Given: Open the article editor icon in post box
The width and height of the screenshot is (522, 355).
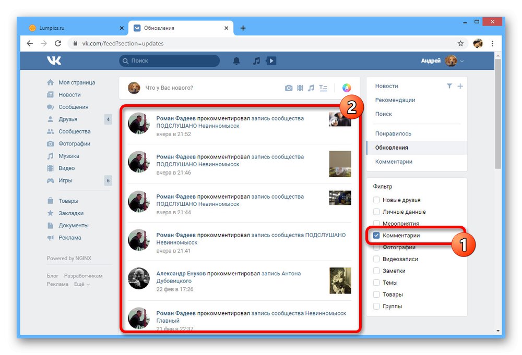Looking at the screenshot, I should click(323, 88).
